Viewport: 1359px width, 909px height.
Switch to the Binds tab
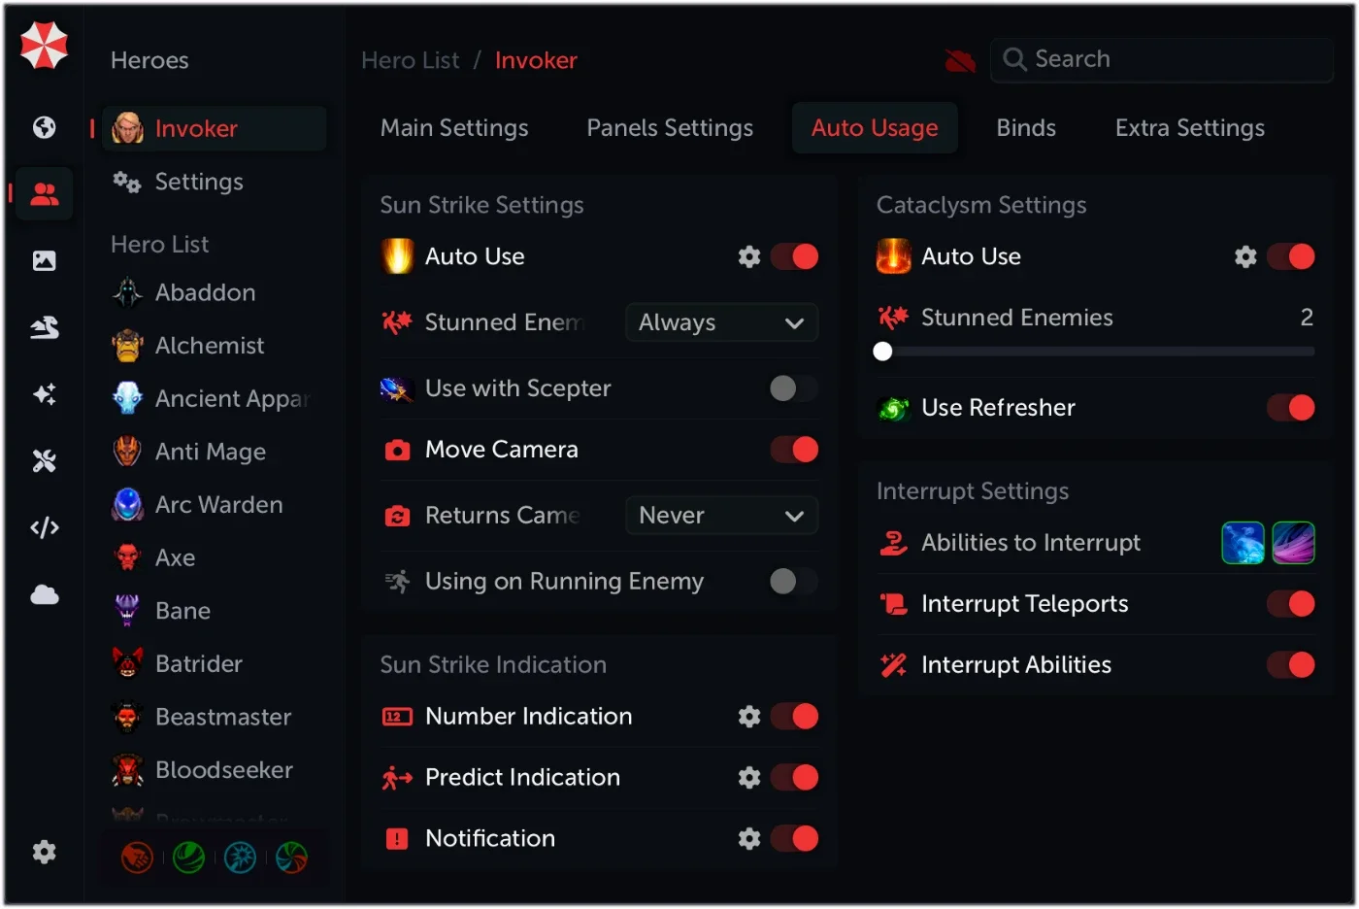pos(1026,128)
